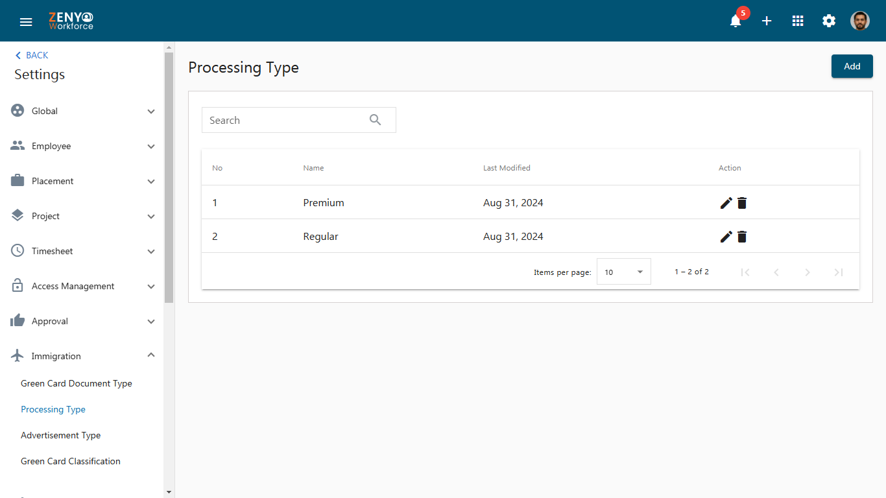Click the Global settings icon
Viewport: 886px width, 498px height.
pyautogui.click(x=18, y=111)
